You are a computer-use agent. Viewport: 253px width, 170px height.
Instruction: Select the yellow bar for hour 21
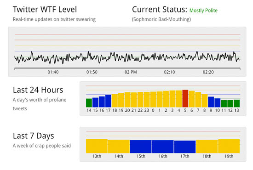134,100
